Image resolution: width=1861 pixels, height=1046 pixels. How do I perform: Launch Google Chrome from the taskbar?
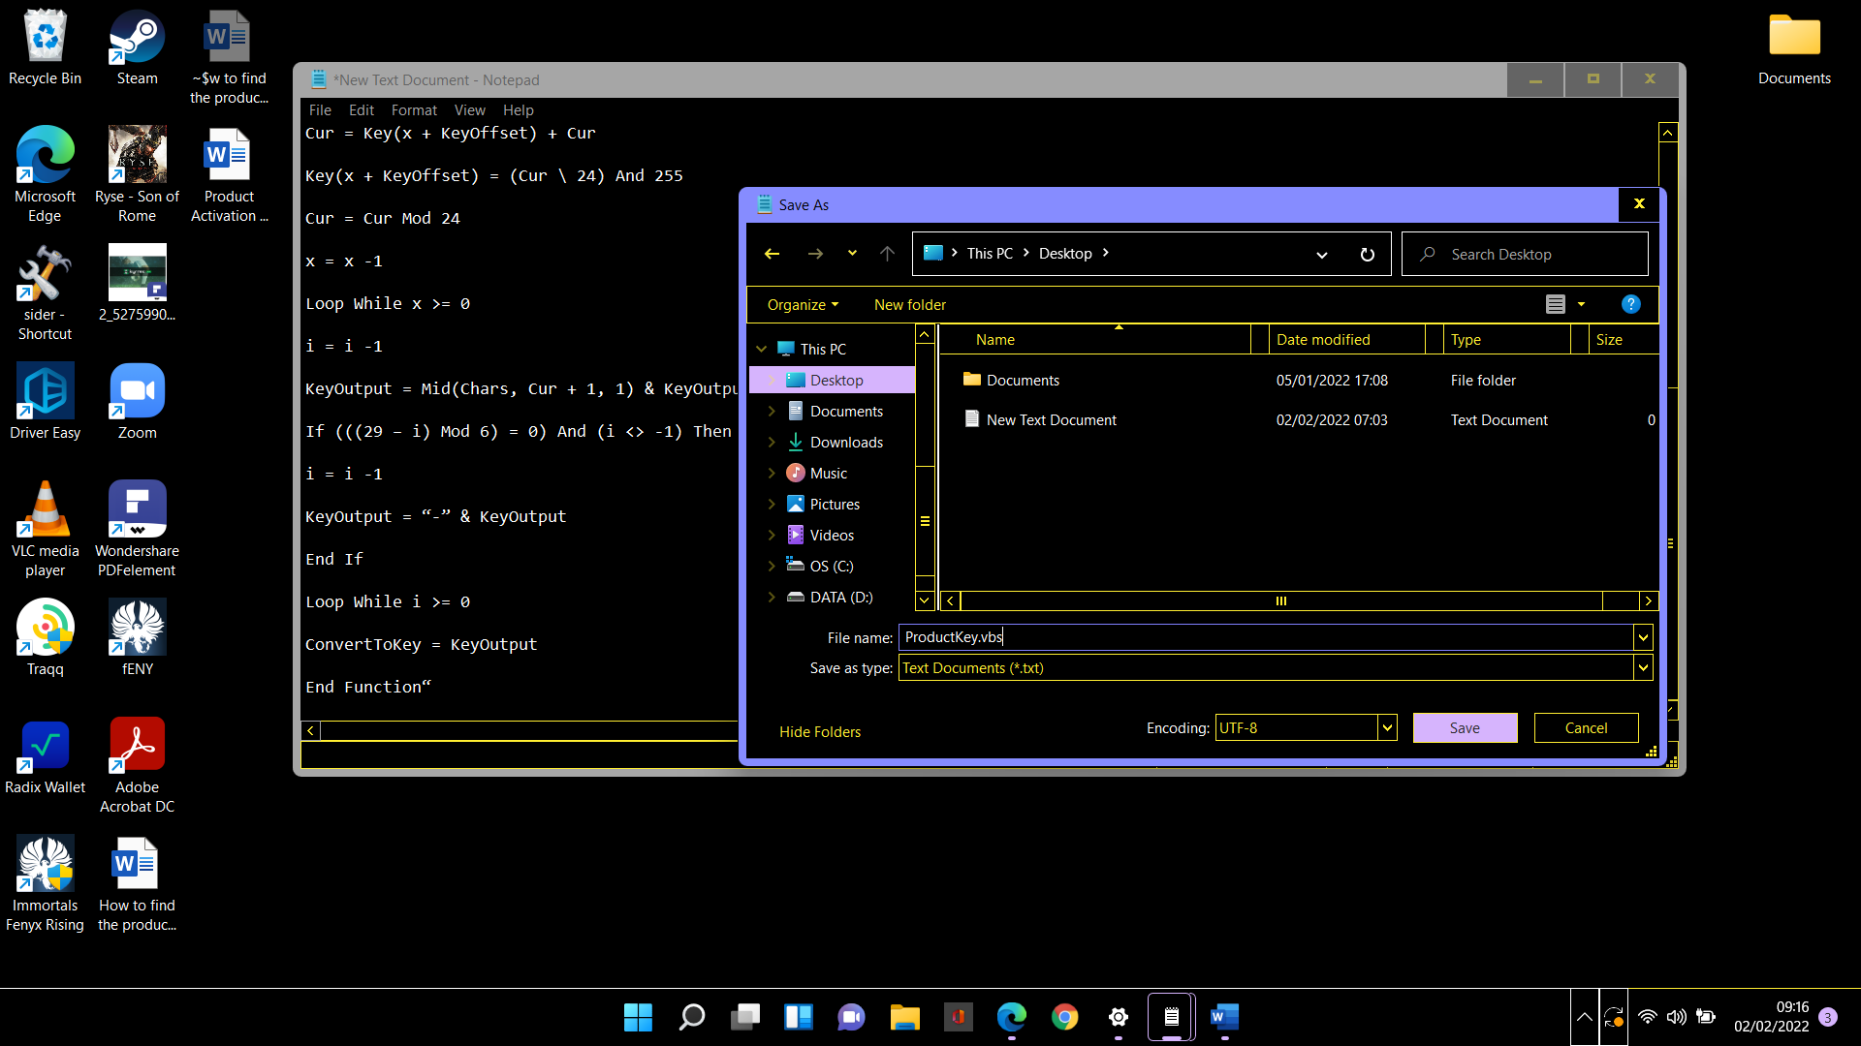pyautogui.click(x=1064, y=1017)
